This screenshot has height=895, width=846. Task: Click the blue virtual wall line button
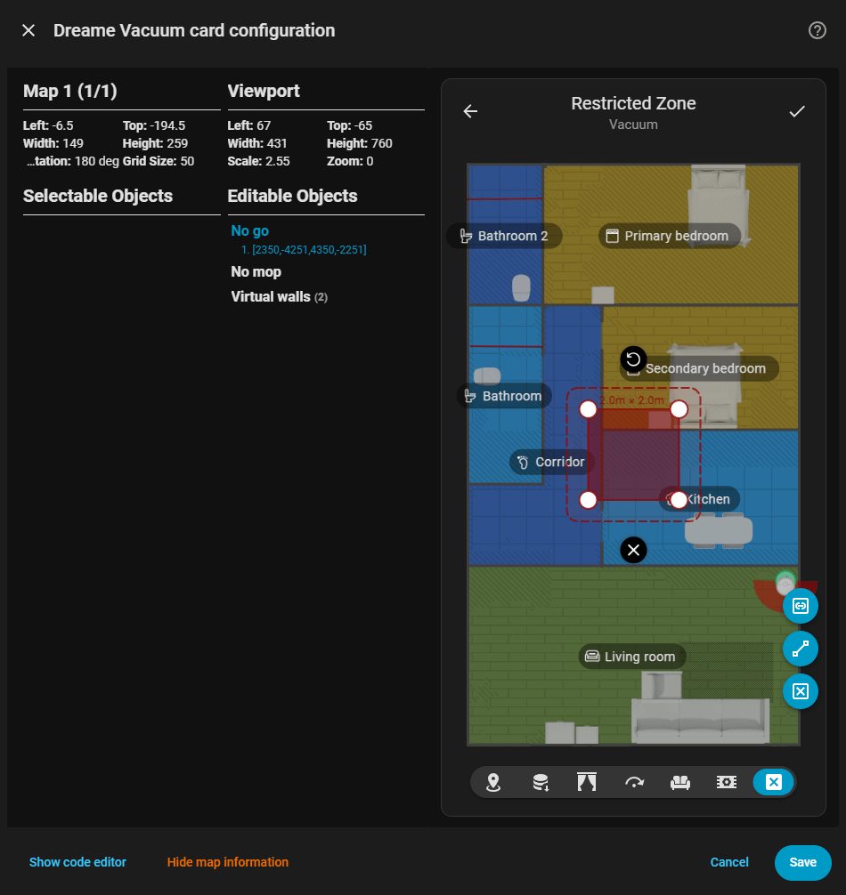pos(801,649)
